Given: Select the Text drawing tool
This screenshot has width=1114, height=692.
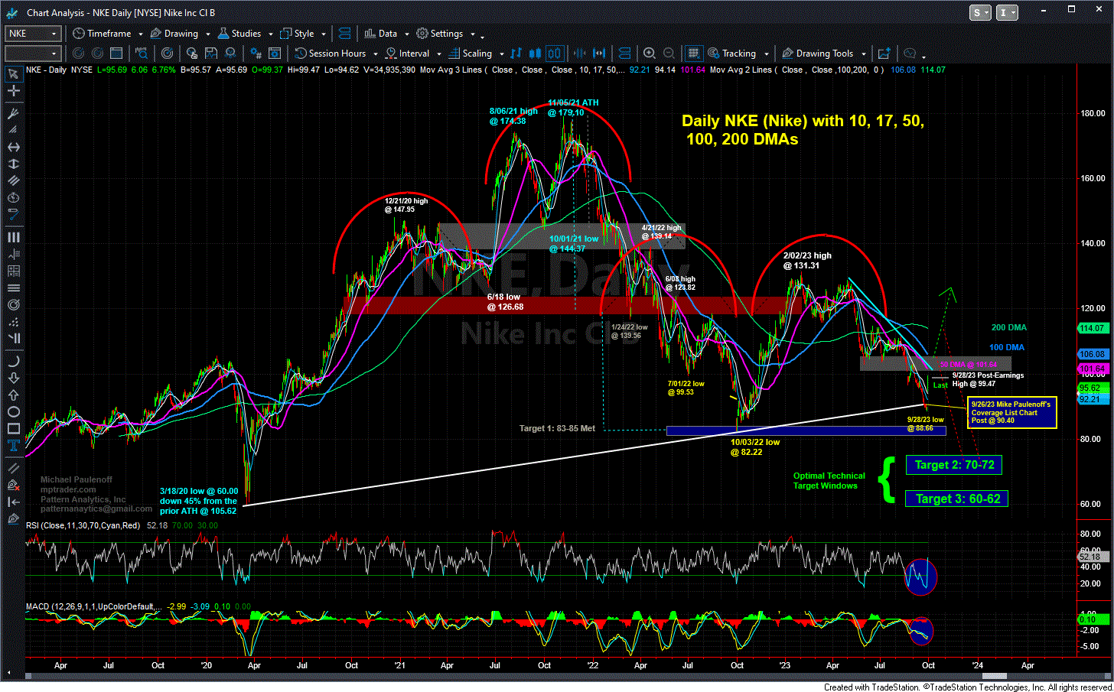Looking at the screenshot, I should 13,445.
